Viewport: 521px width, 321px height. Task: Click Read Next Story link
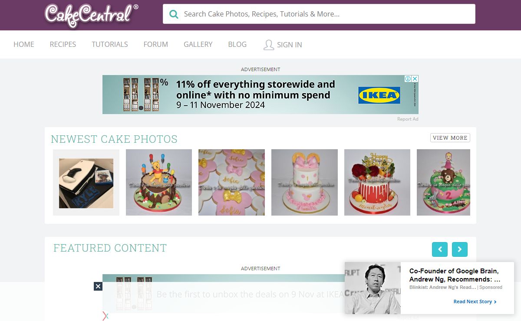point(475,301)
